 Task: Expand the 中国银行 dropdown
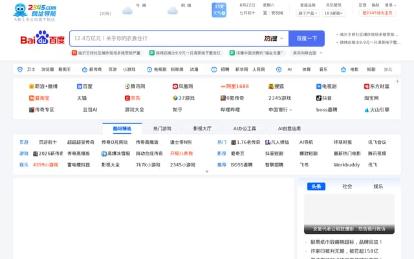pos(290,110)
